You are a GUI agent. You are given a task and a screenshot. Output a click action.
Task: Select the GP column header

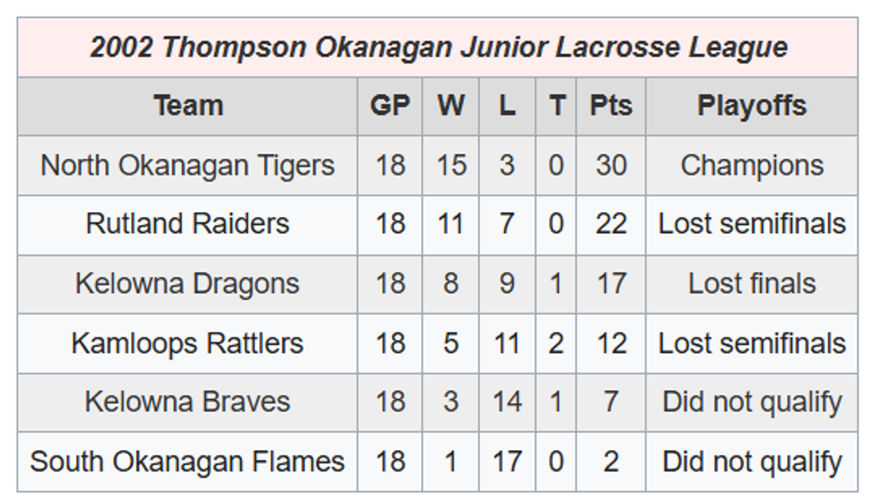click(390, 106)
